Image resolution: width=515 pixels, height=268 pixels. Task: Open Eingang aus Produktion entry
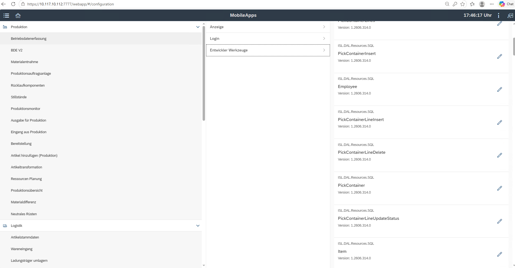(x=101, y=132)
